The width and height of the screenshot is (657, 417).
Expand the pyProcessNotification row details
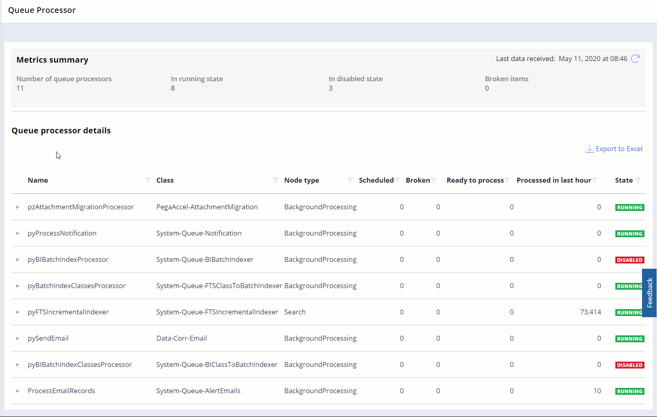click(x=18, y=233)
